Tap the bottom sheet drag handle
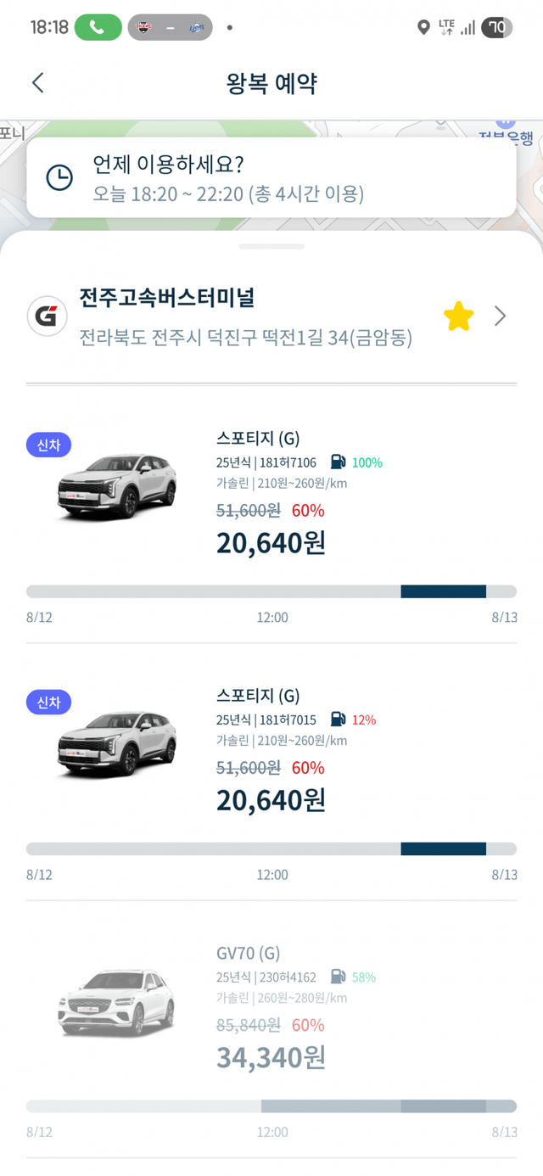This screenshot has width=543, height=1176. [271, 246]
